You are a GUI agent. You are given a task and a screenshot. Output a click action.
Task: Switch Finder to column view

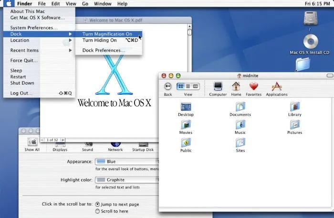click(x=195, y=86)
